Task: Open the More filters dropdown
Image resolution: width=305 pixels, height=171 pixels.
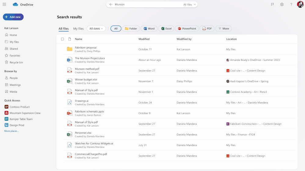Action: click(223, 29)
